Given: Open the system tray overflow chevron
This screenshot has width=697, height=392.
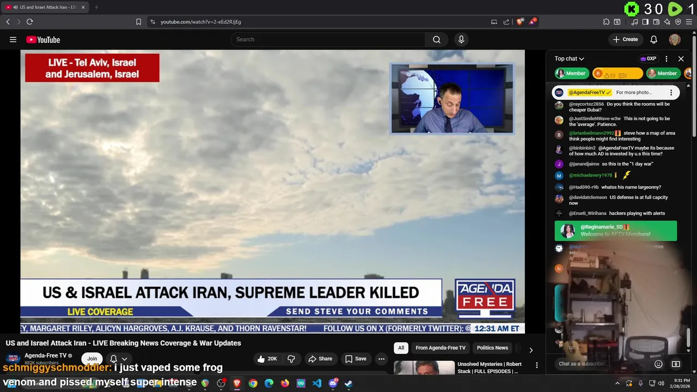Looking at the screenshot, I should pyautogui.click(x=617, y=383).
